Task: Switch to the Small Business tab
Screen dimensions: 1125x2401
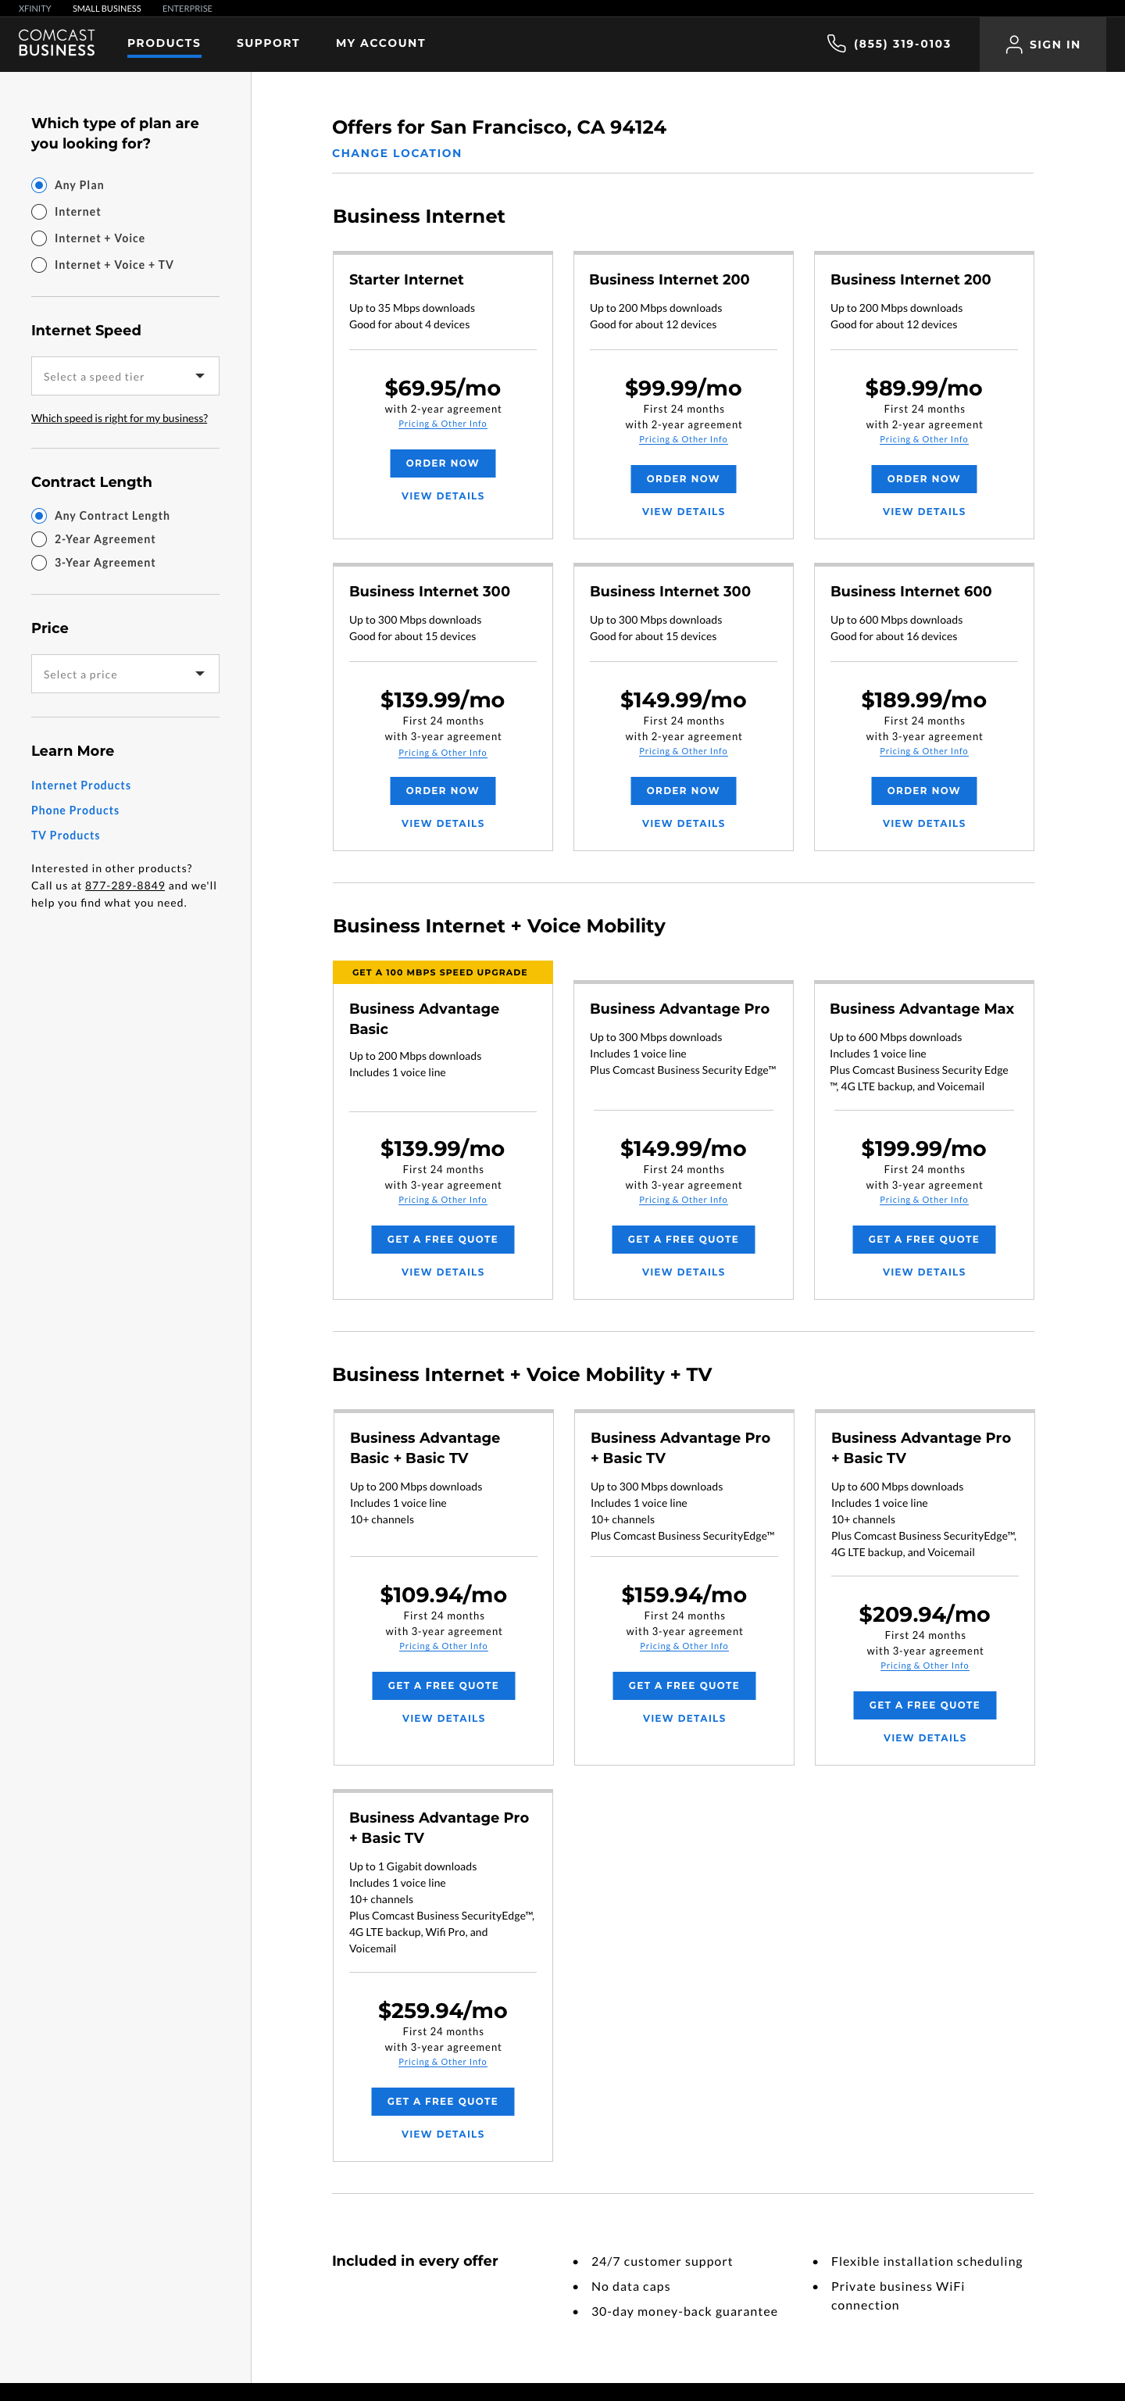Action: [x=107, y=9]
